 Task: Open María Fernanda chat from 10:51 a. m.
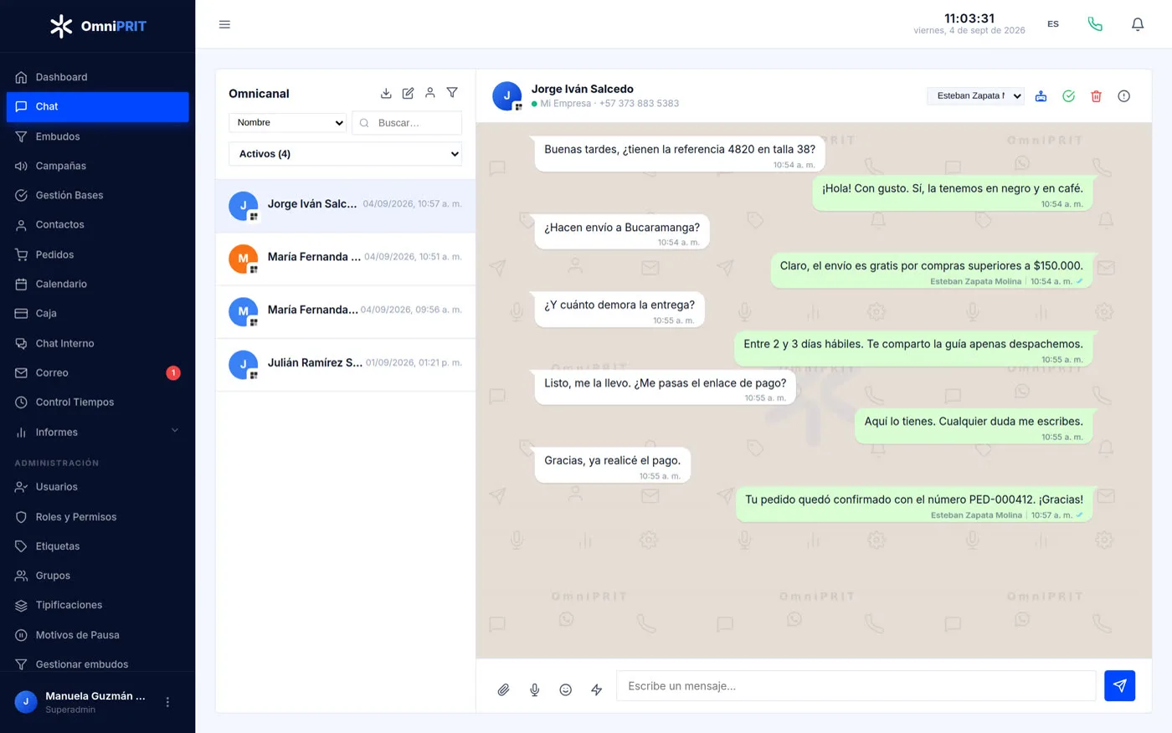345,259
